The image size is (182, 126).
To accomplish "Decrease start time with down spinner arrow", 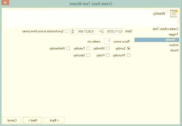I will coord(72,33).
